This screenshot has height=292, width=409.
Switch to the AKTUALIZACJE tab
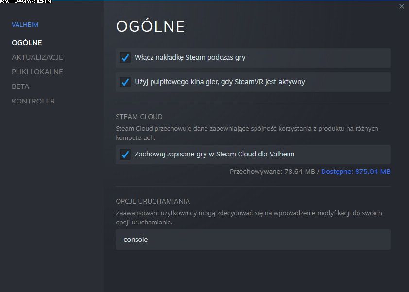(37, 57)
